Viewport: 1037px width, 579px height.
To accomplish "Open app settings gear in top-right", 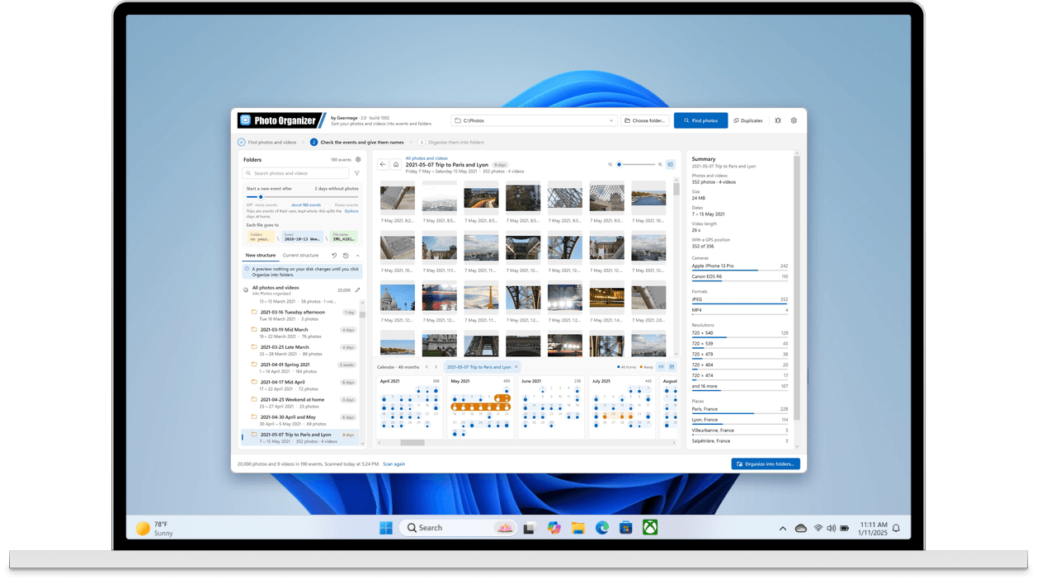I will (x=794, y=120).
